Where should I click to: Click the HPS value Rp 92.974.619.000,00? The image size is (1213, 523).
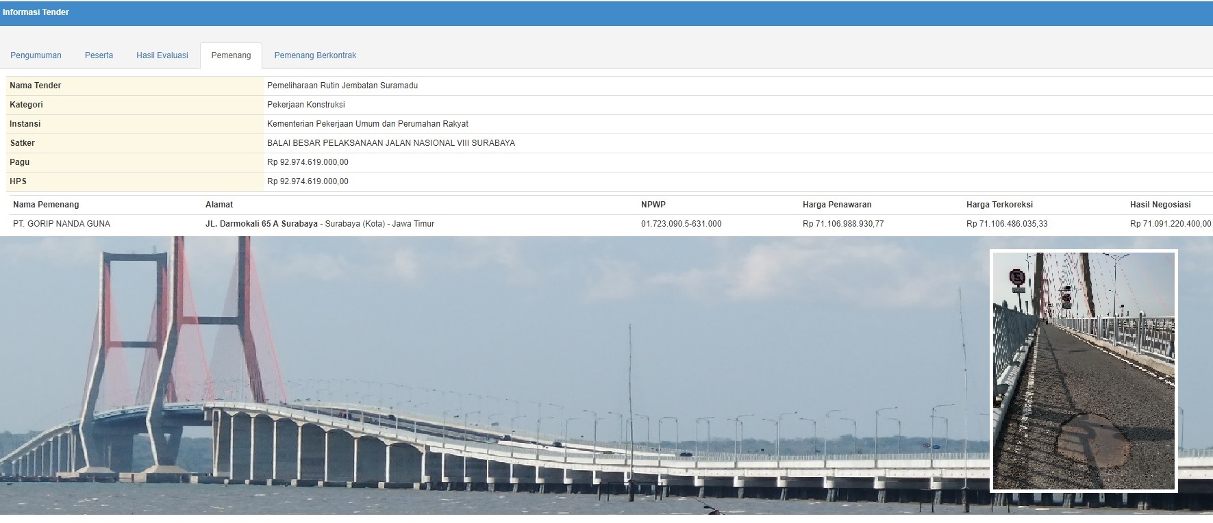coord(308,181)
